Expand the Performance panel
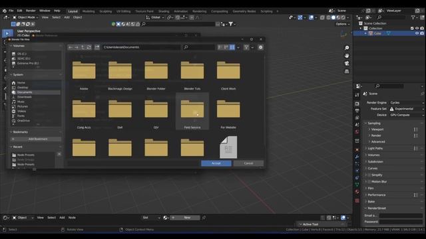 [376, 195]
